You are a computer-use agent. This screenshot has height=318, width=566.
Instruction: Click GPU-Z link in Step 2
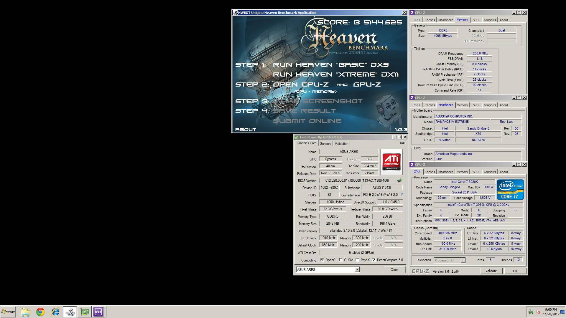pos(367,85)
